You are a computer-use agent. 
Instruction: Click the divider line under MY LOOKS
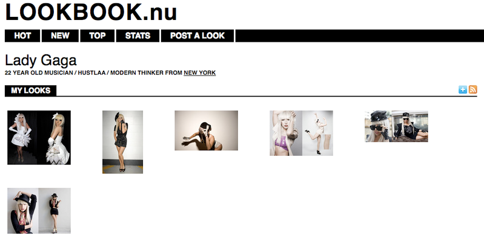[x=241, y=97]
